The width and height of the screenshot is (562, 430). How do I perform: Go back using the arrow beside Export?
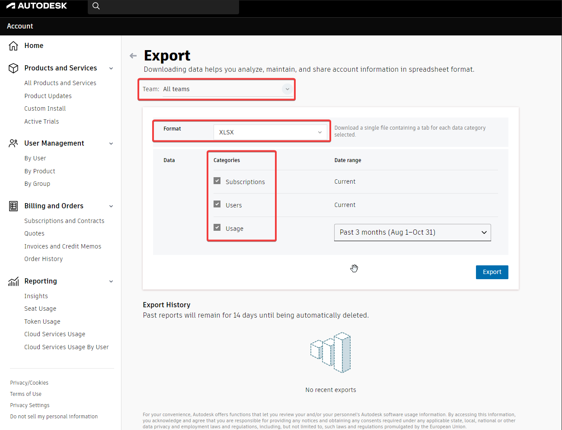[133, 56]
